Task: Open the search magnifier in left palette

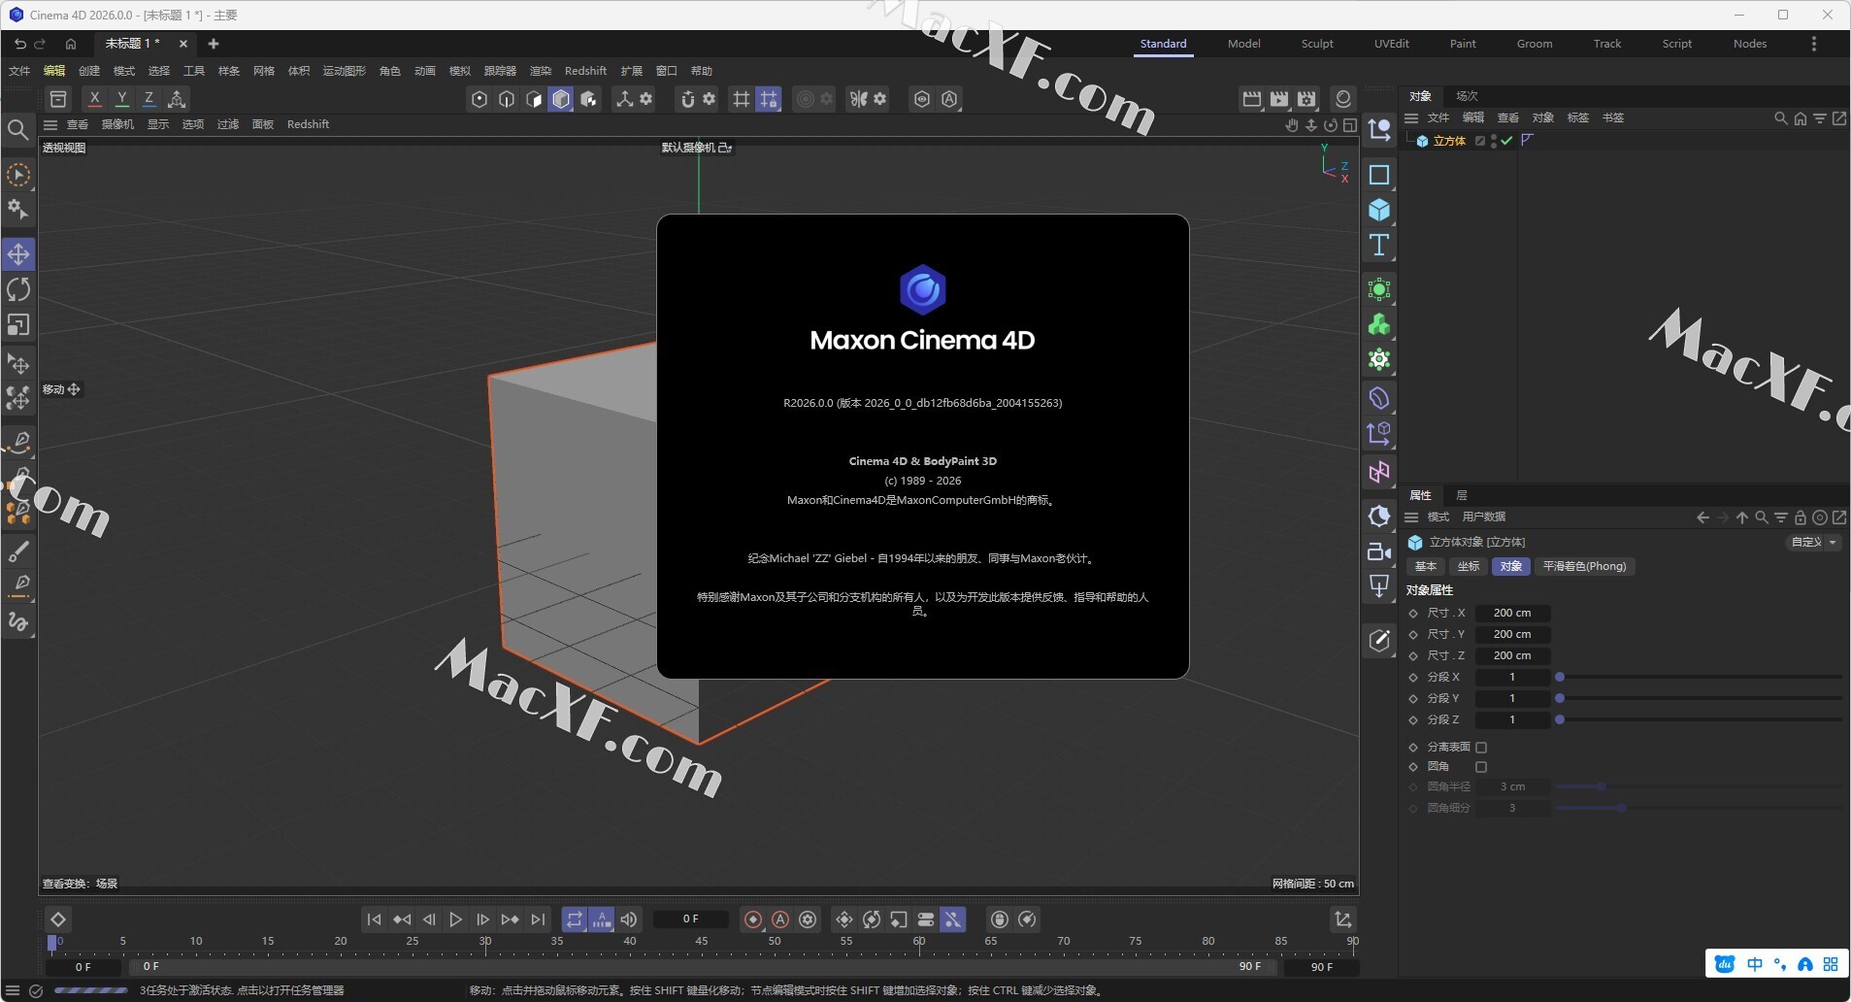Action: (17, 129)
